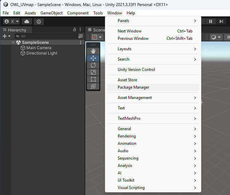Viewport: 230px width, 195px height.
Task: Switch to the Hierarchy tab
Action: pyautogui.click(x=16, y=30)
